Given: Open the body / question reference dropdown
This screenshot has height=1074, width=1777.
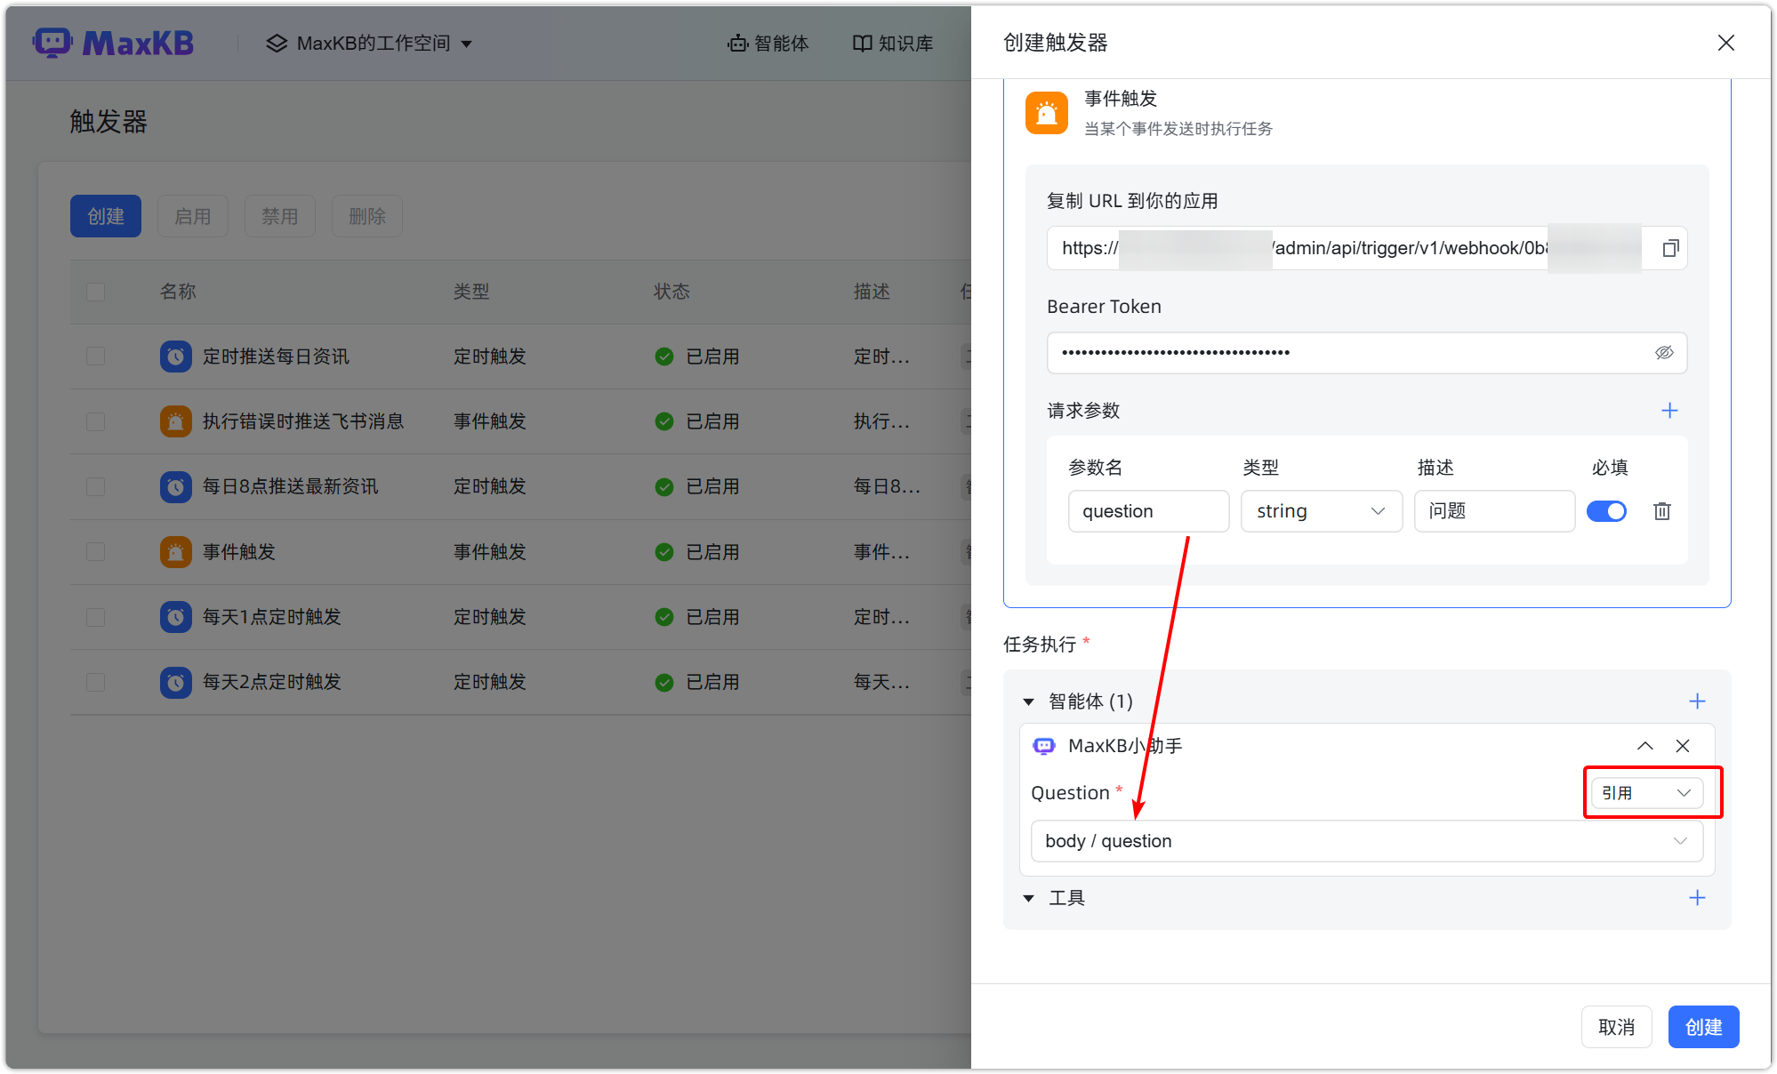Looking at the screenshot, I should [x=1367, y=840].
